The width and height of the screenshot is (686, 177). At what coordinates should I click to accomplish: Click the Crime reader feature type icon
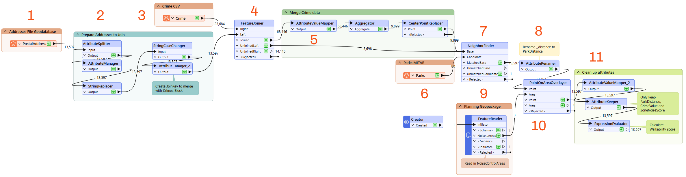point(166,18)
